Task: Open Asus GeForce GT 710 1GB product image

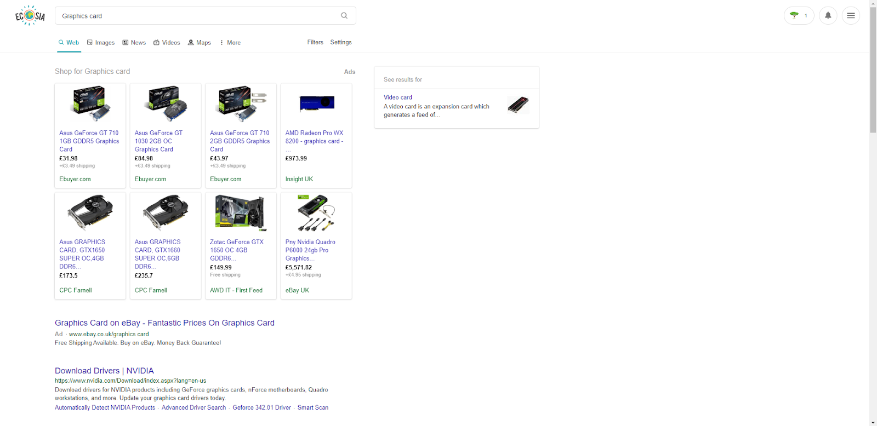Action: pyautogui.click(x=90, y=104)
